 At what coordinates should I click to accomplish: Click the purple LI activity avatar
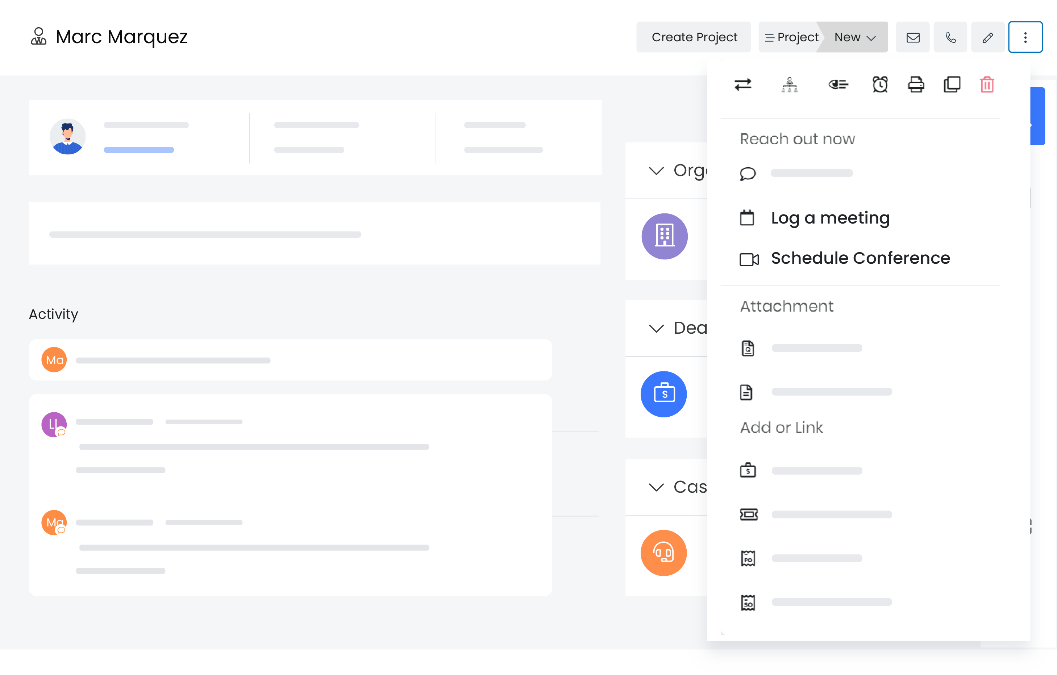(54, 424)
